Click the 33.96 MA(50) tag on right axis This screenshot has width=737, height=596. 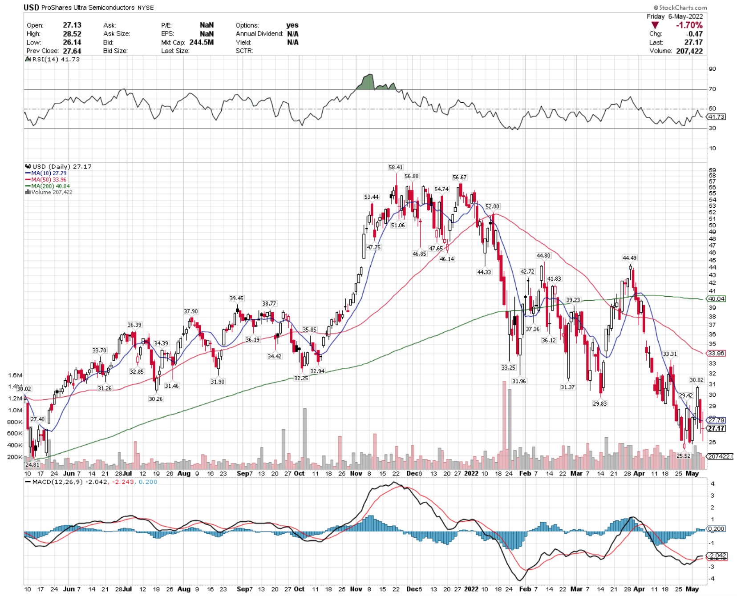click(x=716, y=353)
